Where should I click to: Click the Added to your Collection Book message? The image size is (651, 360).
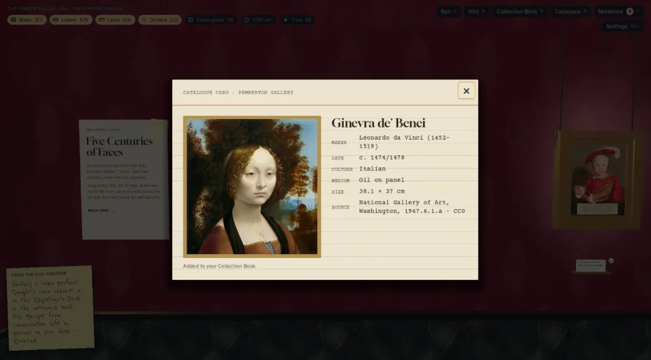point(220,266)
